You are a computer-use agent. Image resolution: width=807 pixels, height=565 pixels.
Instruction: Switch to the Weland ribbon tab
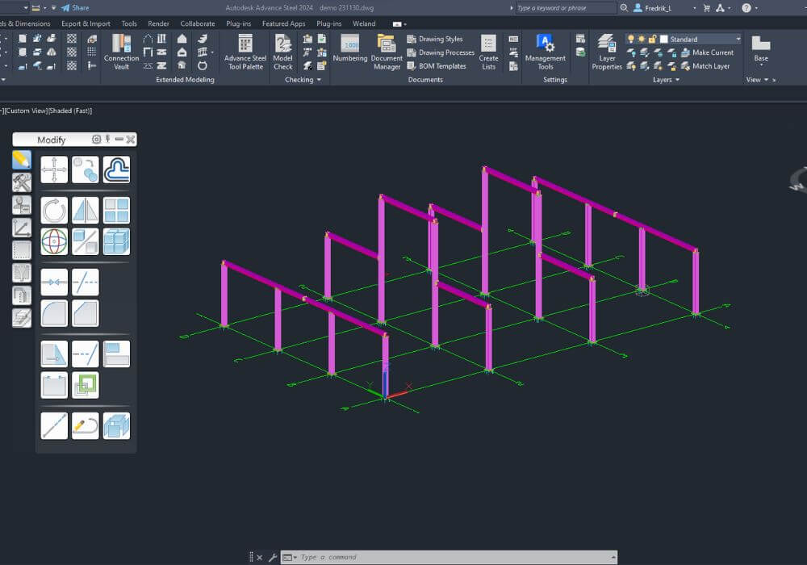point(364,23)
